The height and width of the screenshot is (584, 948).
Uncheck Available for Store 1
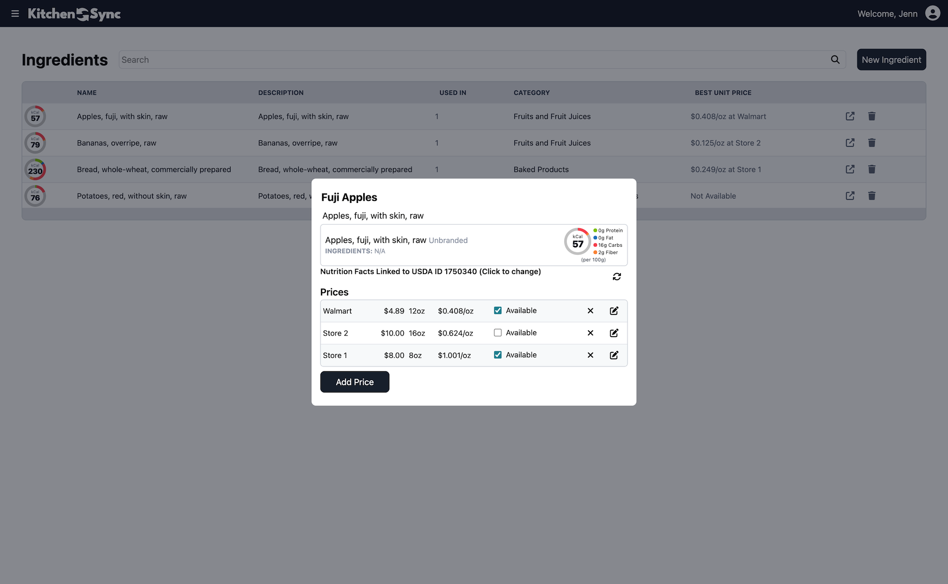click(498, 355)
